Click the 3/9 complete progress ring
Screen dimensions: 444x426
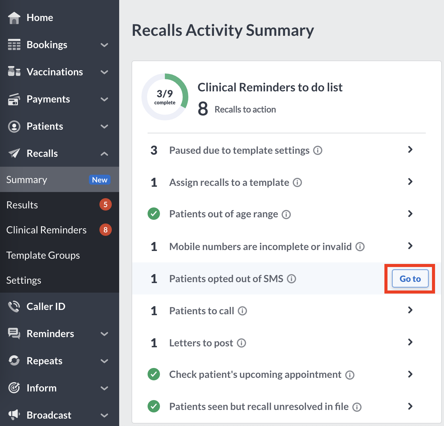point(165,97)
